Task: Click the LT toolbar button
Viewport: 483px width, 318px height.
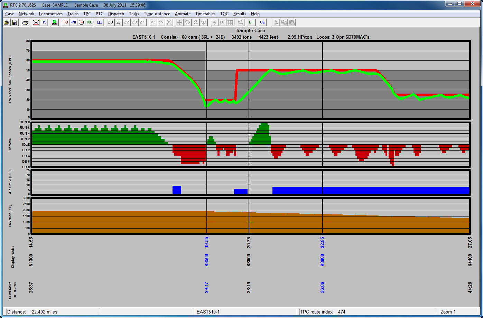Action: coord(252,22)
